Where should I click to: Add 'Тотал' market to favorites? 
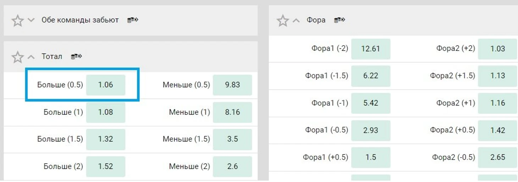(x=17, y=57)
